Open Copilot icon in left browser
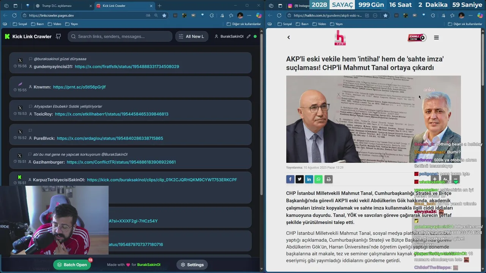Viewport: 486px width, 273px height. point(259,16)
